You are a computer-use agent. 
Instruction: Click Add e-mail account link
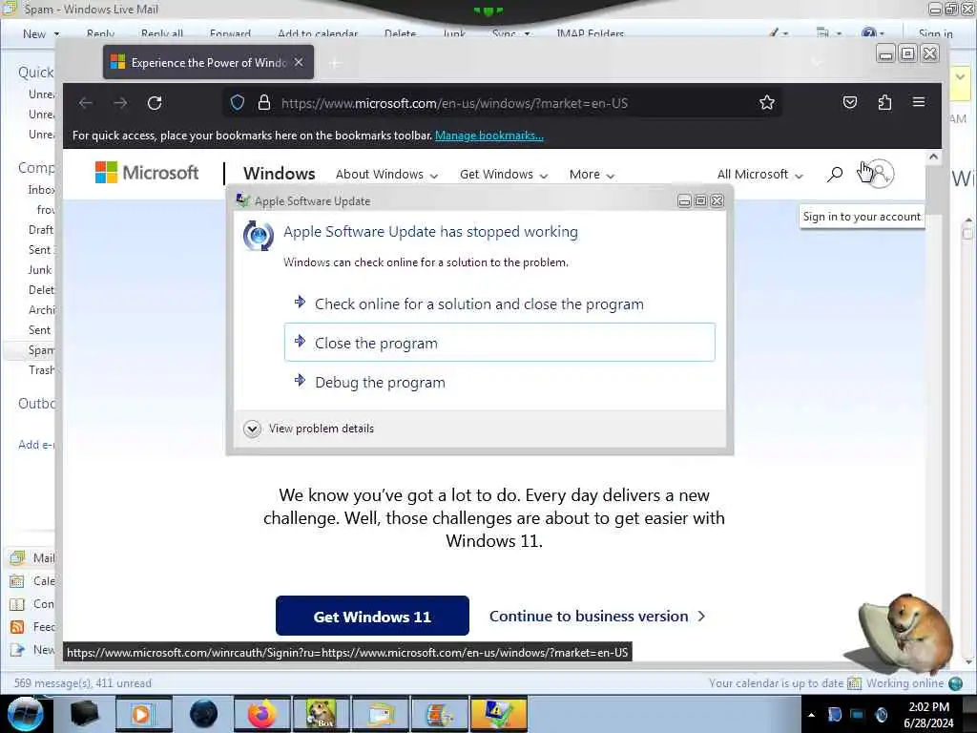click(36, 445)
